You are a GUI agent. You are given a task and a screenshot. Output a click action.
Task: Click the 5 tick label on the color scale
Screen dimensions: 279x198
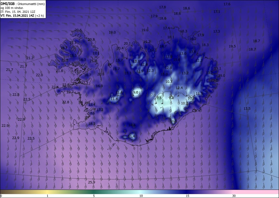(94, 196)
